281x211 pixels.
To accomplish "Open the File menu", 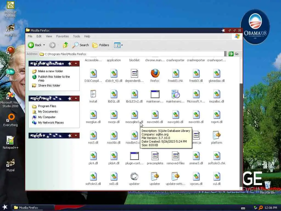I will (x=30, y=36).
